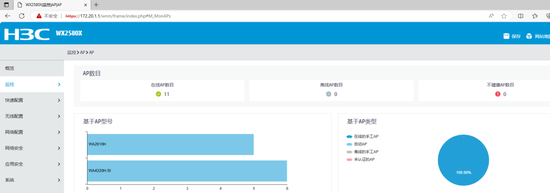Screen dimensions: 550x193
Task: Click the 100.00% pie chart slice
Action: coord(463,160)
